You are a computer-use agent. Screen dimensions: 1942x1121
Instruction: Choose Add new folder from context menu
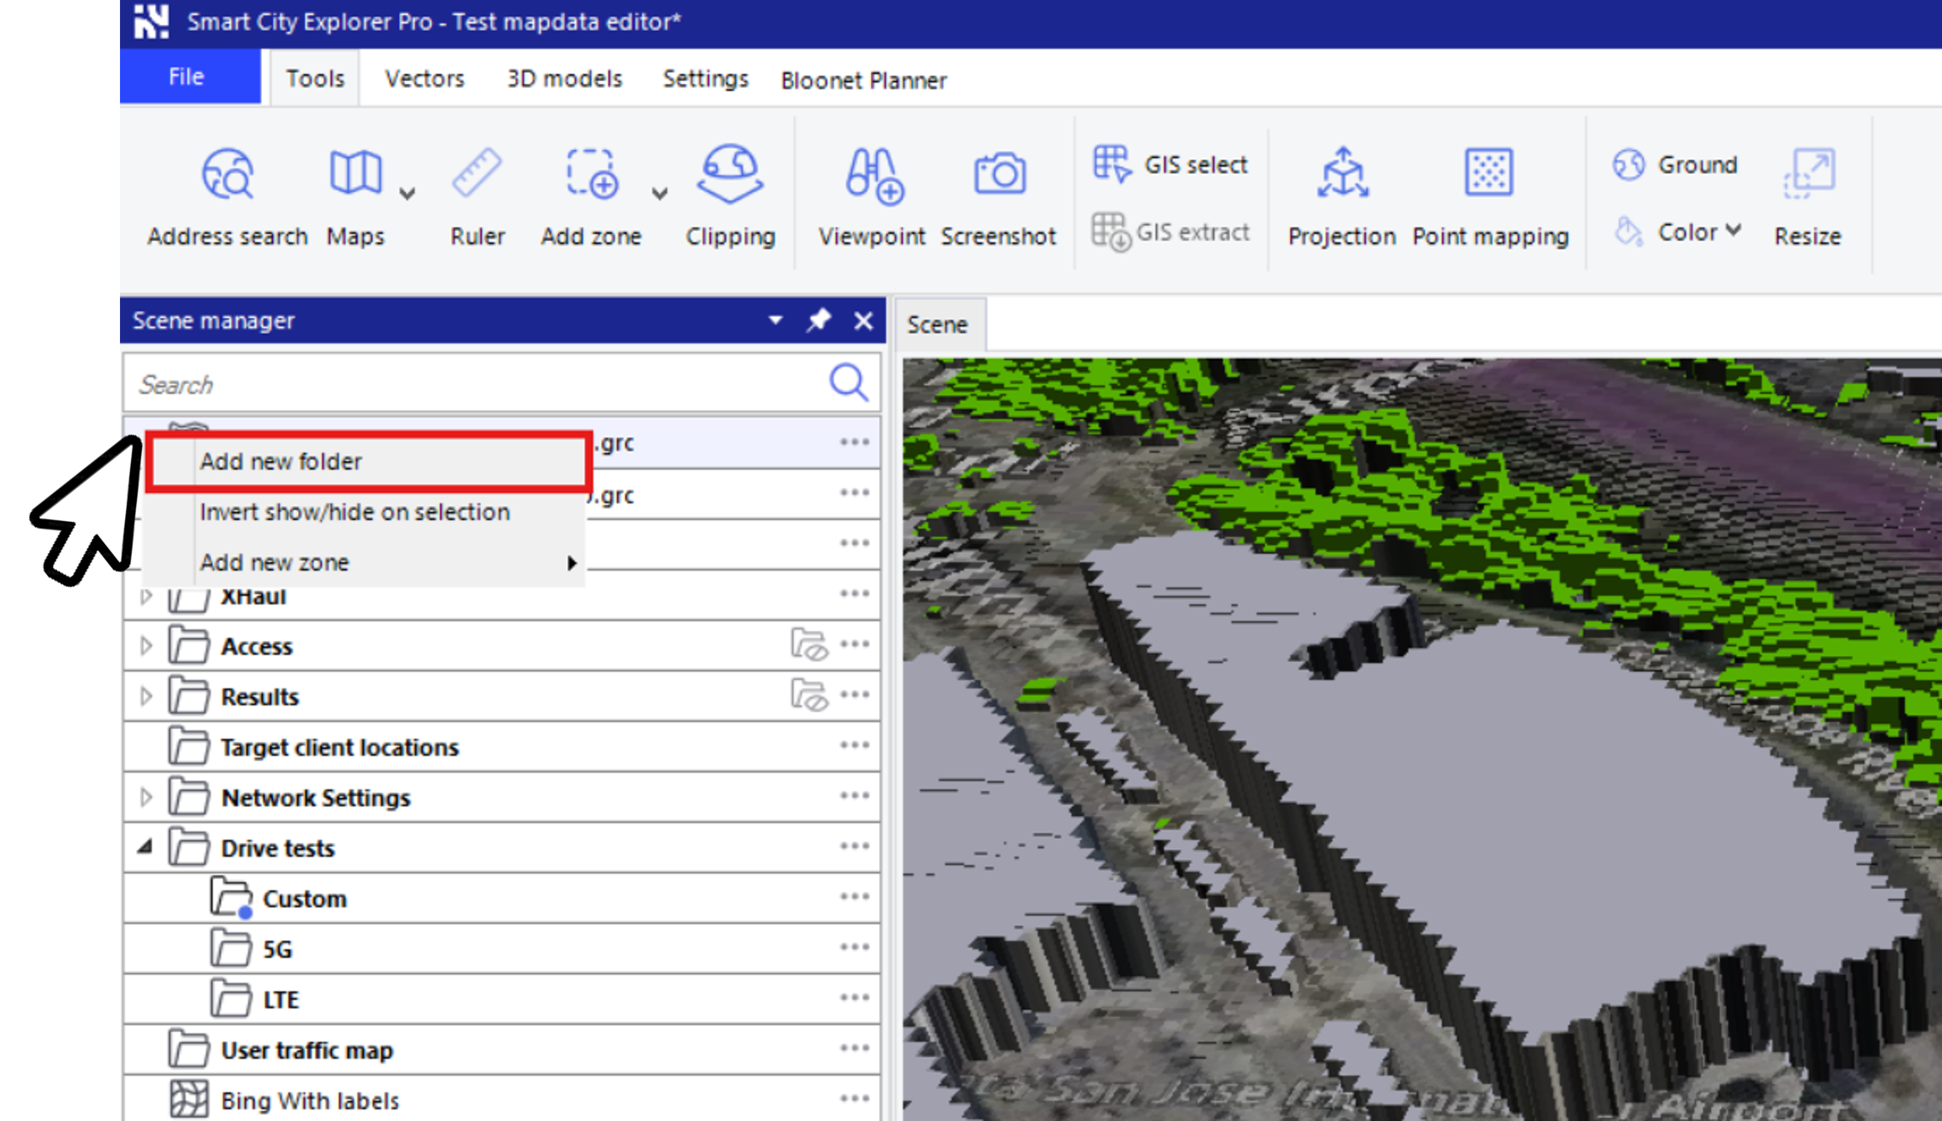(x=369, y=461)
